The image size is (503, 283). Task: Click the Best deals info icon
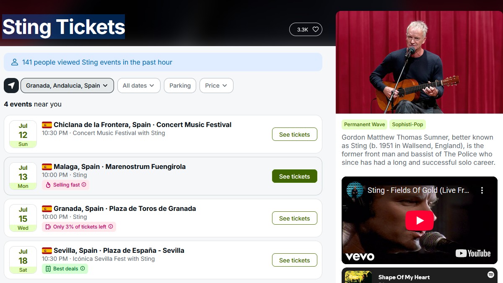83,269
